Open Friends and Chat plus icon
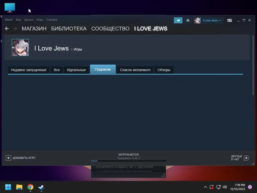The width and height of the screenshot is (257, 193). [246, 158]
